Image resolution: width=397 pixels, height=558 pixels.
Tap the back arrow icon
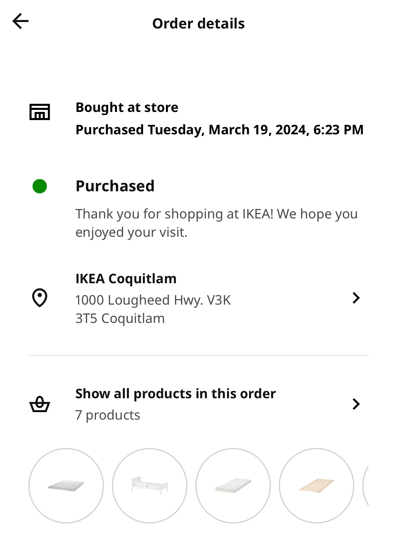coord(20,21)
